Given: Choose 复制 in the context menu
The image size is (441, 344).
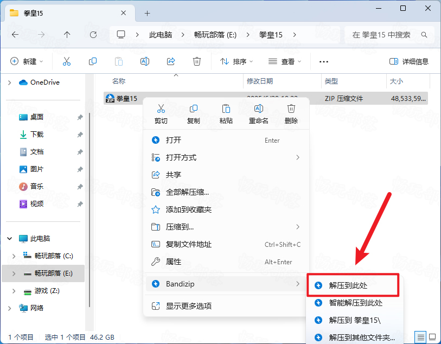Looking at the screenshot, I should tap(194, 114).
